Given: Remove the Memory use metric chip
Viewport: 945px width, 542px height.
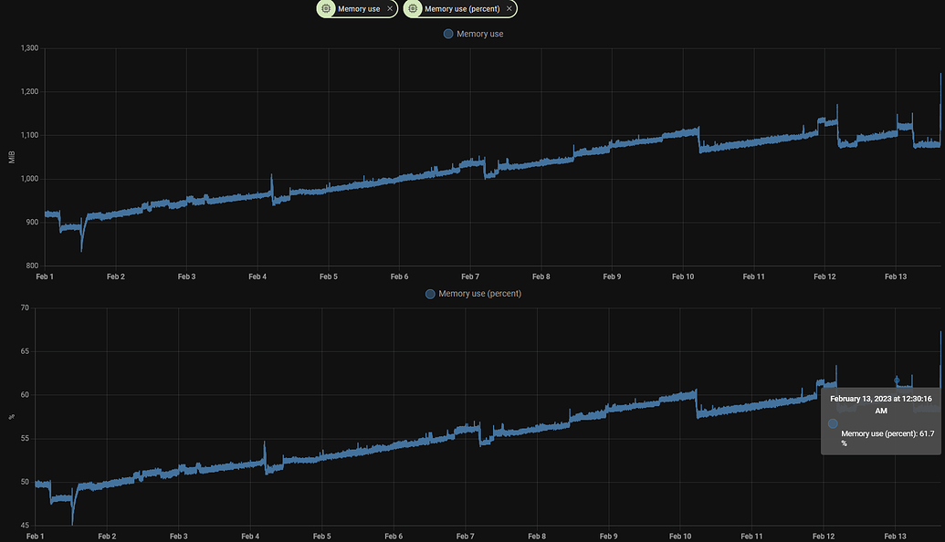Looking at the screenshot, I should tap(390, 9).
